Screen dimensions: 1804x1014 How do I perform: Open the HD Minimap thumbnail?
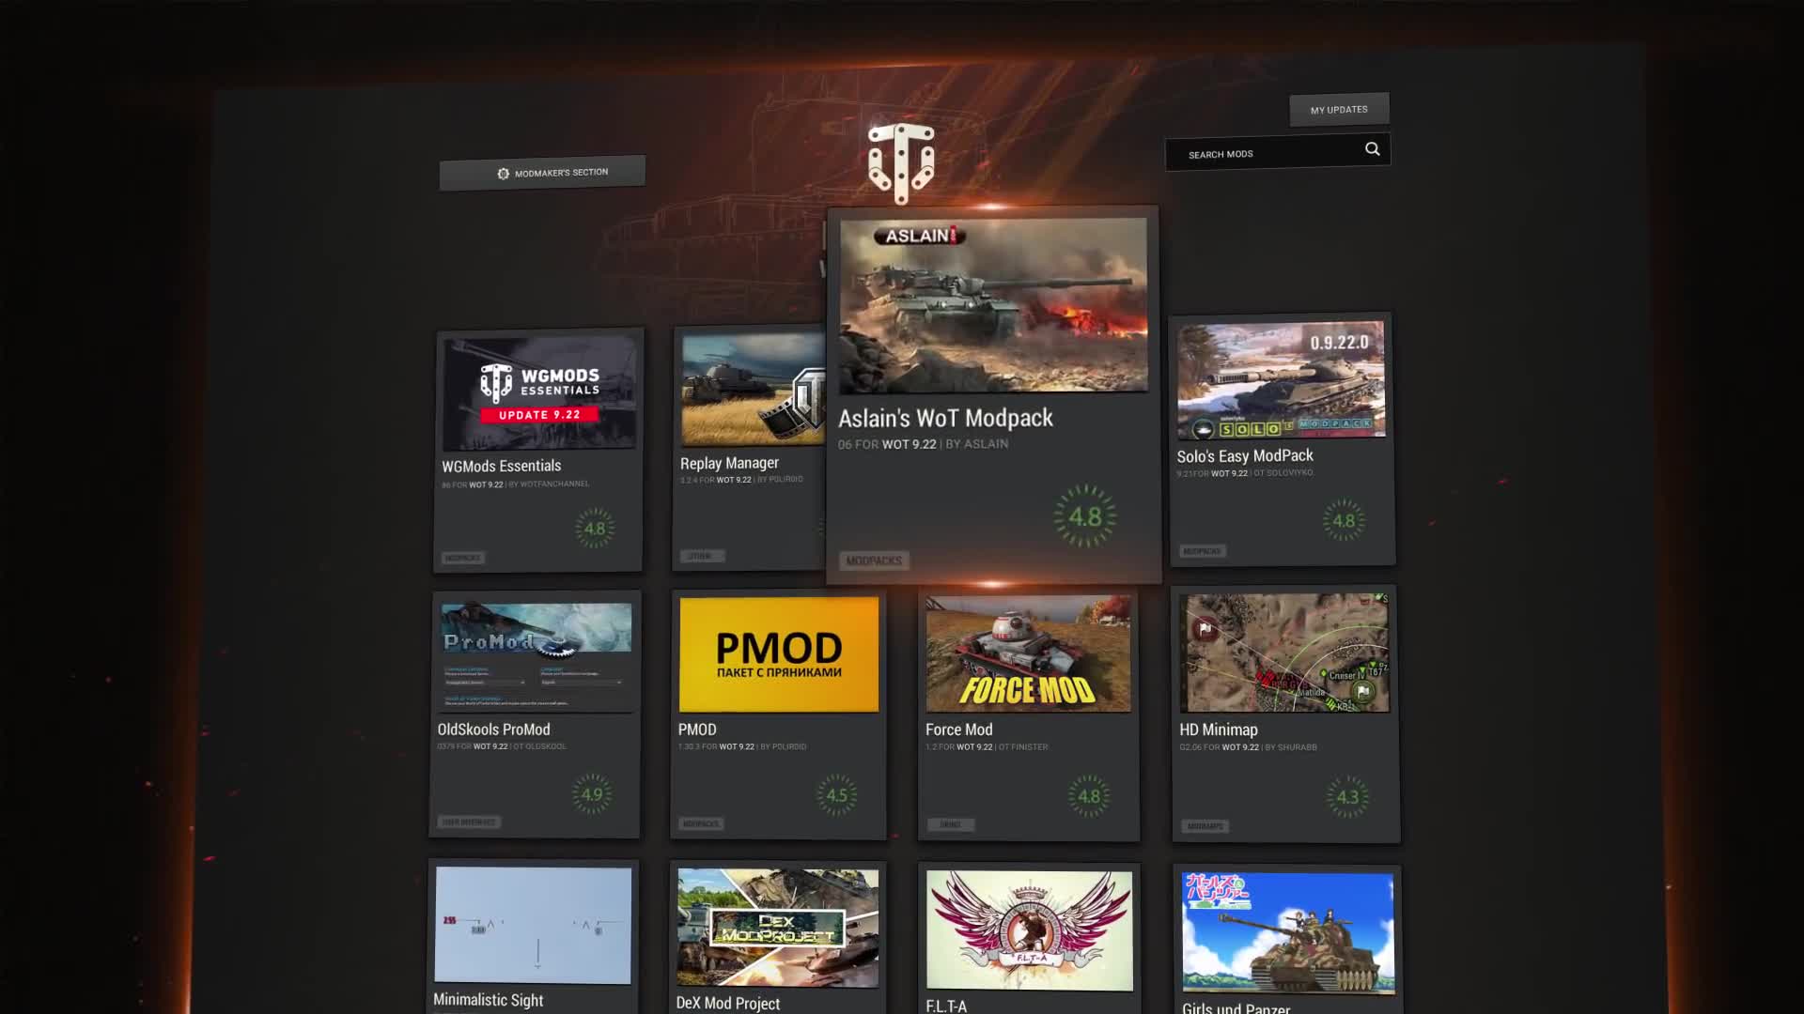click(1284, 653)
